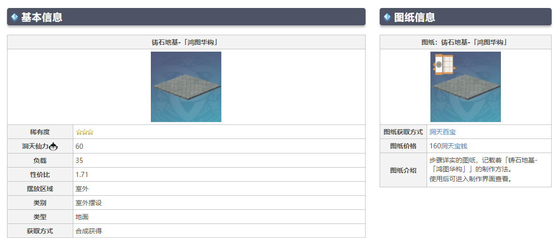Click the three-star rarity icons
The image size is (554, 238).
pyautogui.click(x=85, y=132)
